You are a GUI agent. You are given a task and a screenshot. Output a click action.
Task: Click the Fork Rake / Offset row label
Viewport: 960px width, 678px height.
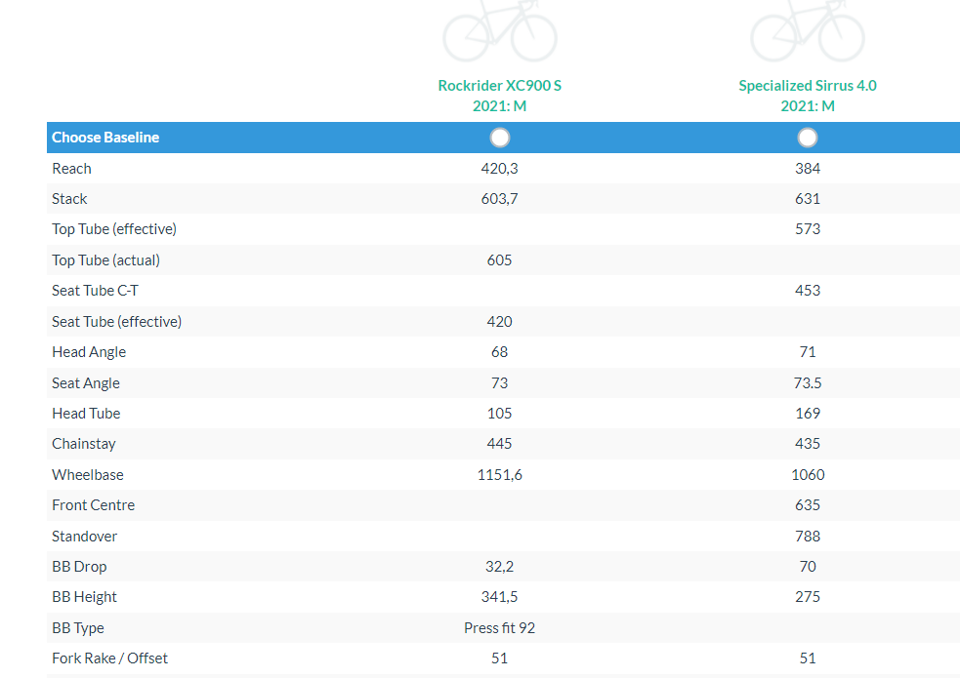click(109, 658)
